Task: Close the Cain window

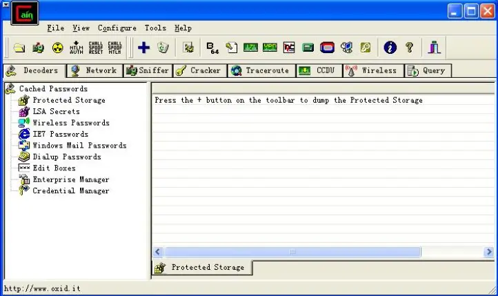Action: pos(488,11)
